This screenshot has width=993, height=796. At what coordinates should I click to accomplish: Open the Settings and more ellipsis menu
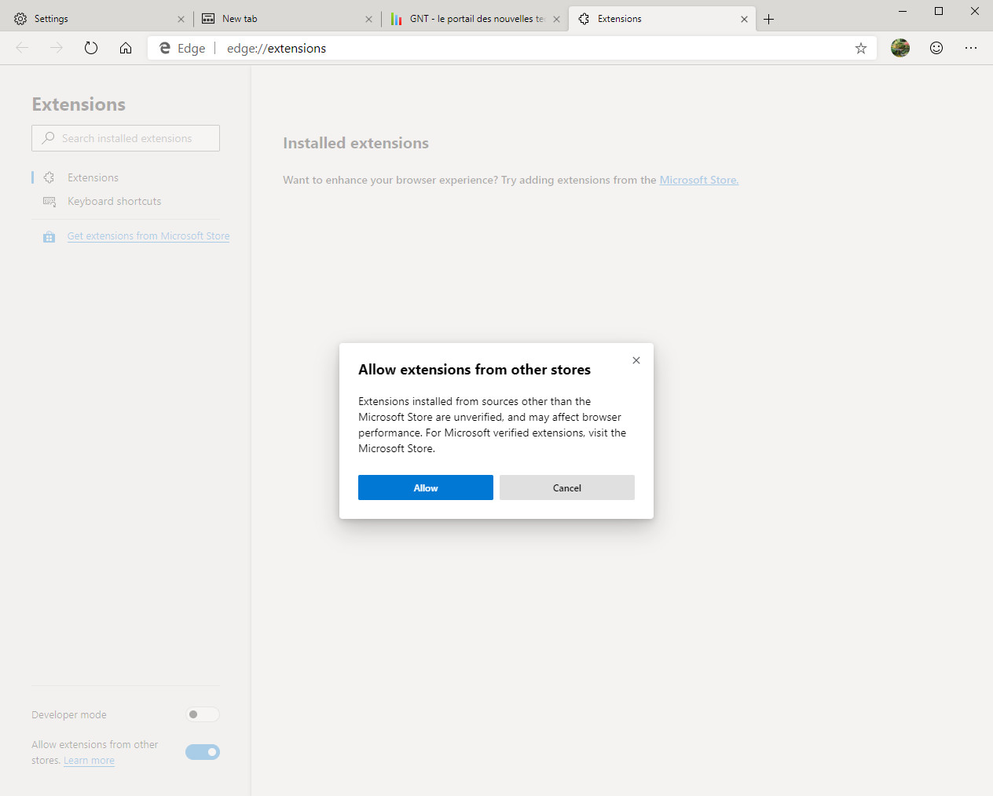(x=971, y=48)
